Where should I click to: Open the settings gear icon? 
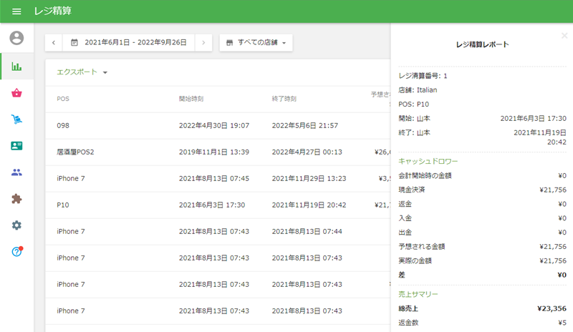point(16,225)
